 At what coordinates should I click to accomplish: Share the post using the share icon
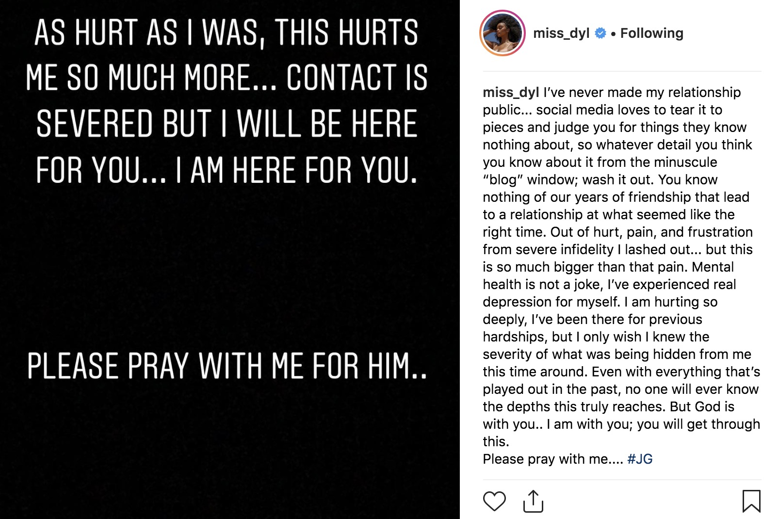[x=533, y=501]
